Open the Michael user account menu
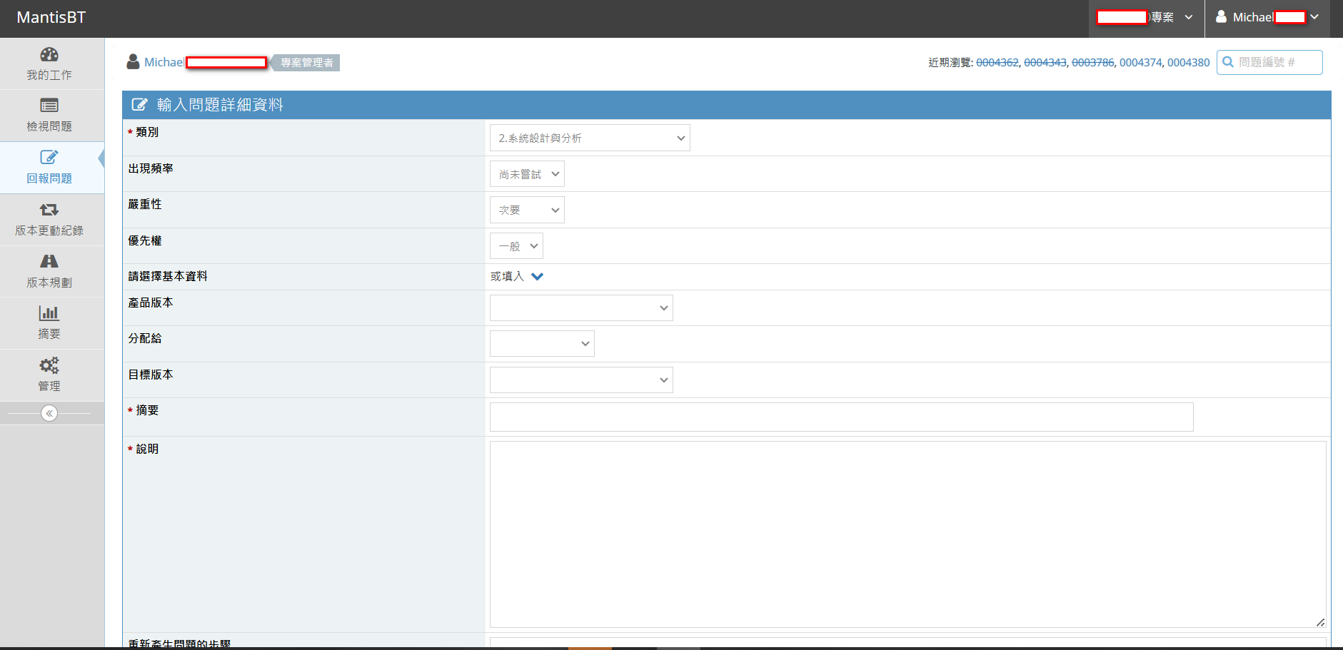 (1267, 18)
